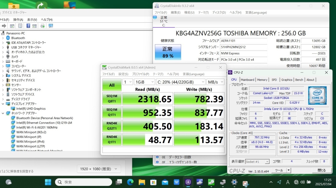Open プロファイル(P) menu in CrystalDiskMark

141,74
